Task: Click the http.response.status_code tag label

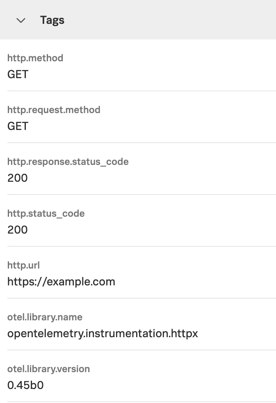Action: click(x=68, y=162)
